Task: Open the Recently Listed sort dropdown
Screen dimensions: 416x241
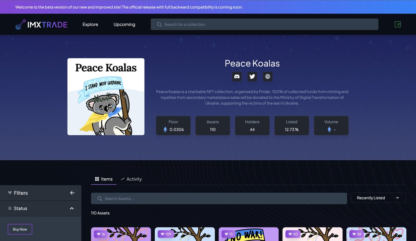Action: pyautogui.click(x=379, y=198)
